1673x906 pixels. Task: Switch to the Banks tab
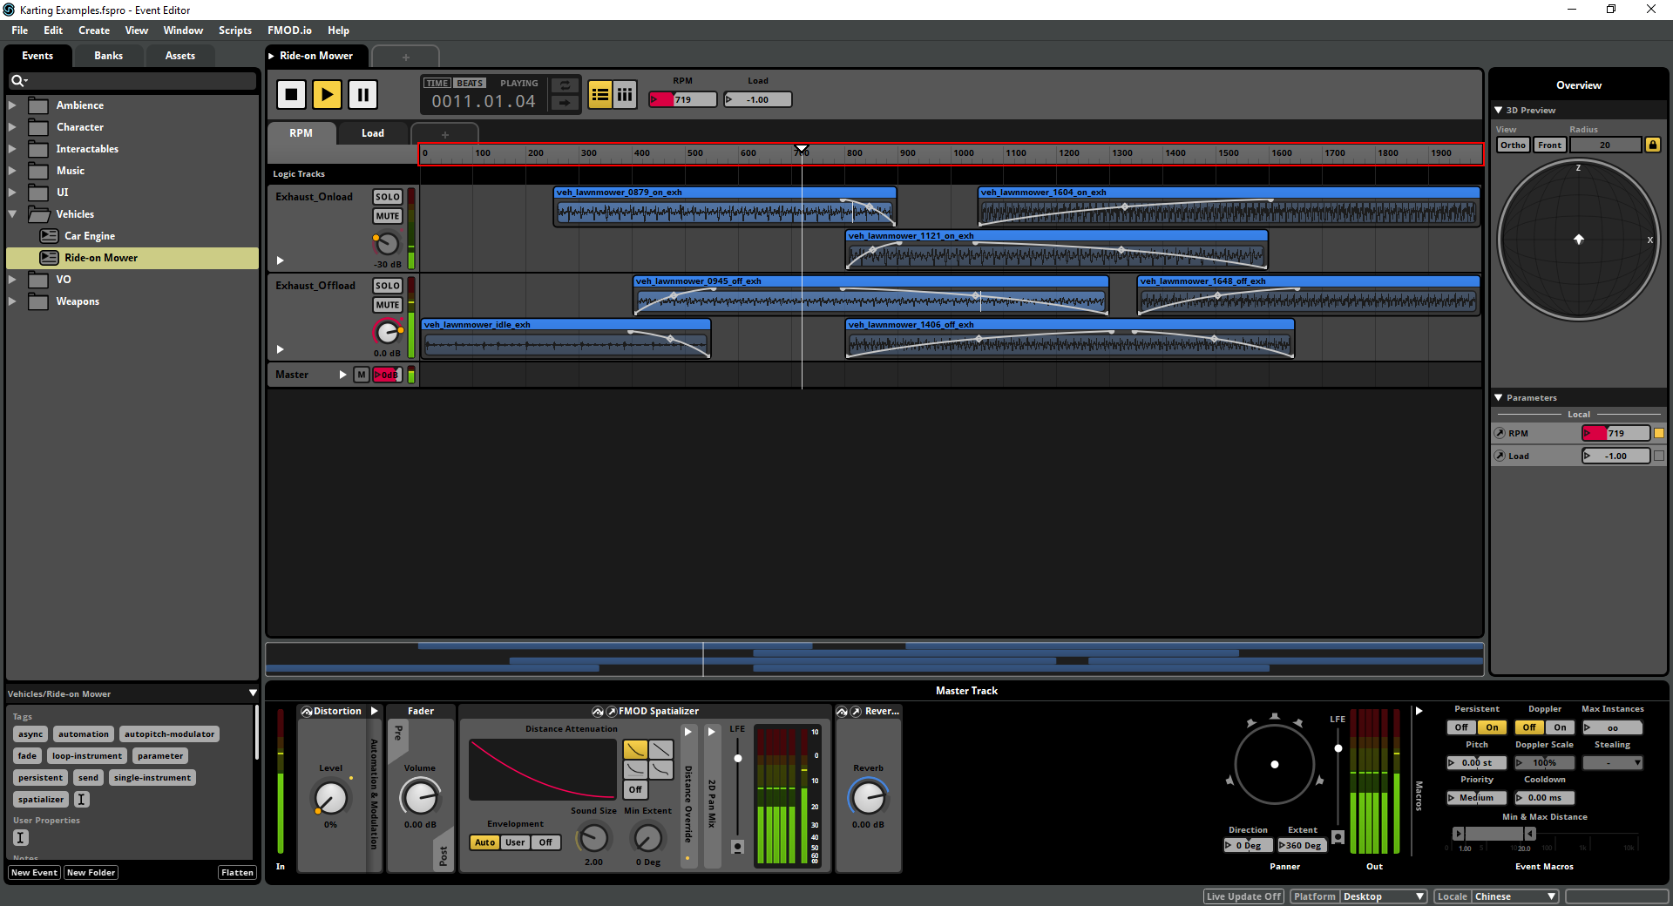(108, 55)
